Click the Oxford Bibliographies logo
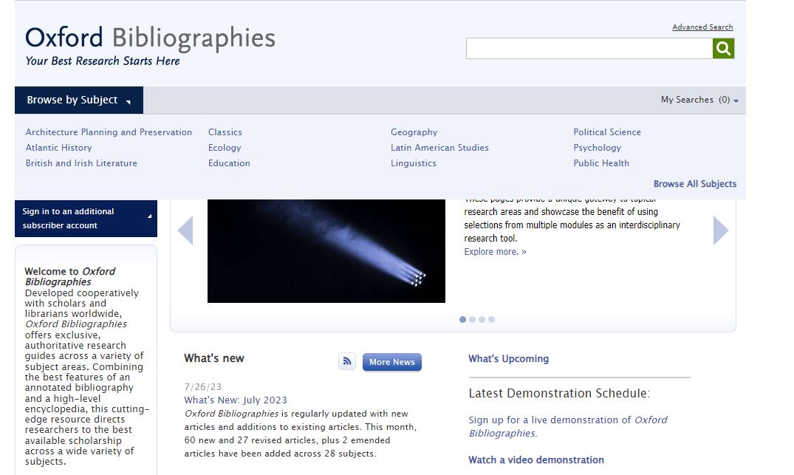Image resolution: width=794 pixels, height=475 pixels. tap(150, 38)
